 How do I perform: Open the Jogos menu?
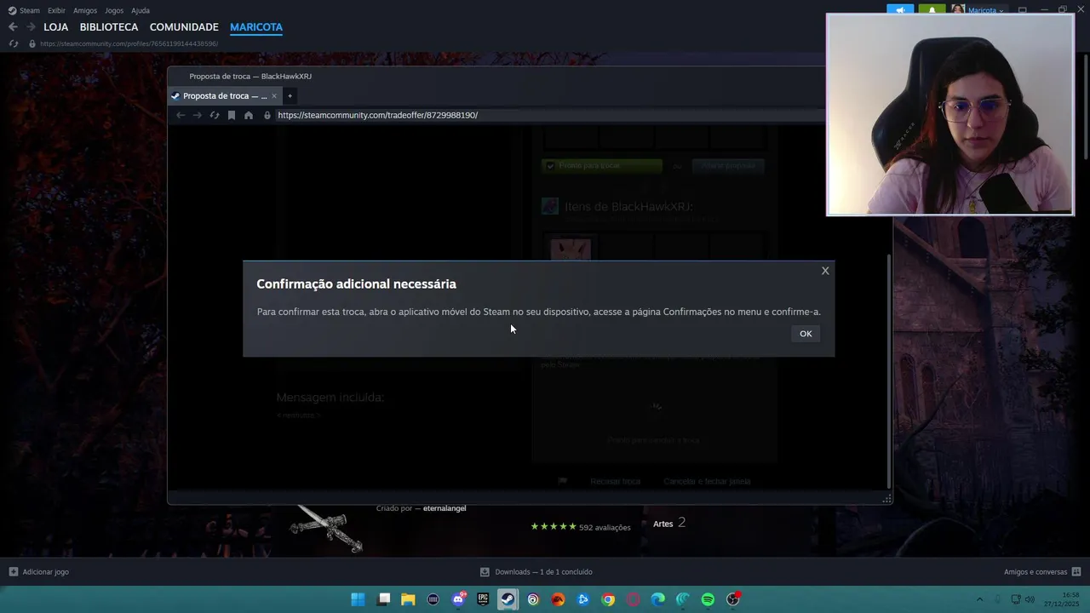114,10
